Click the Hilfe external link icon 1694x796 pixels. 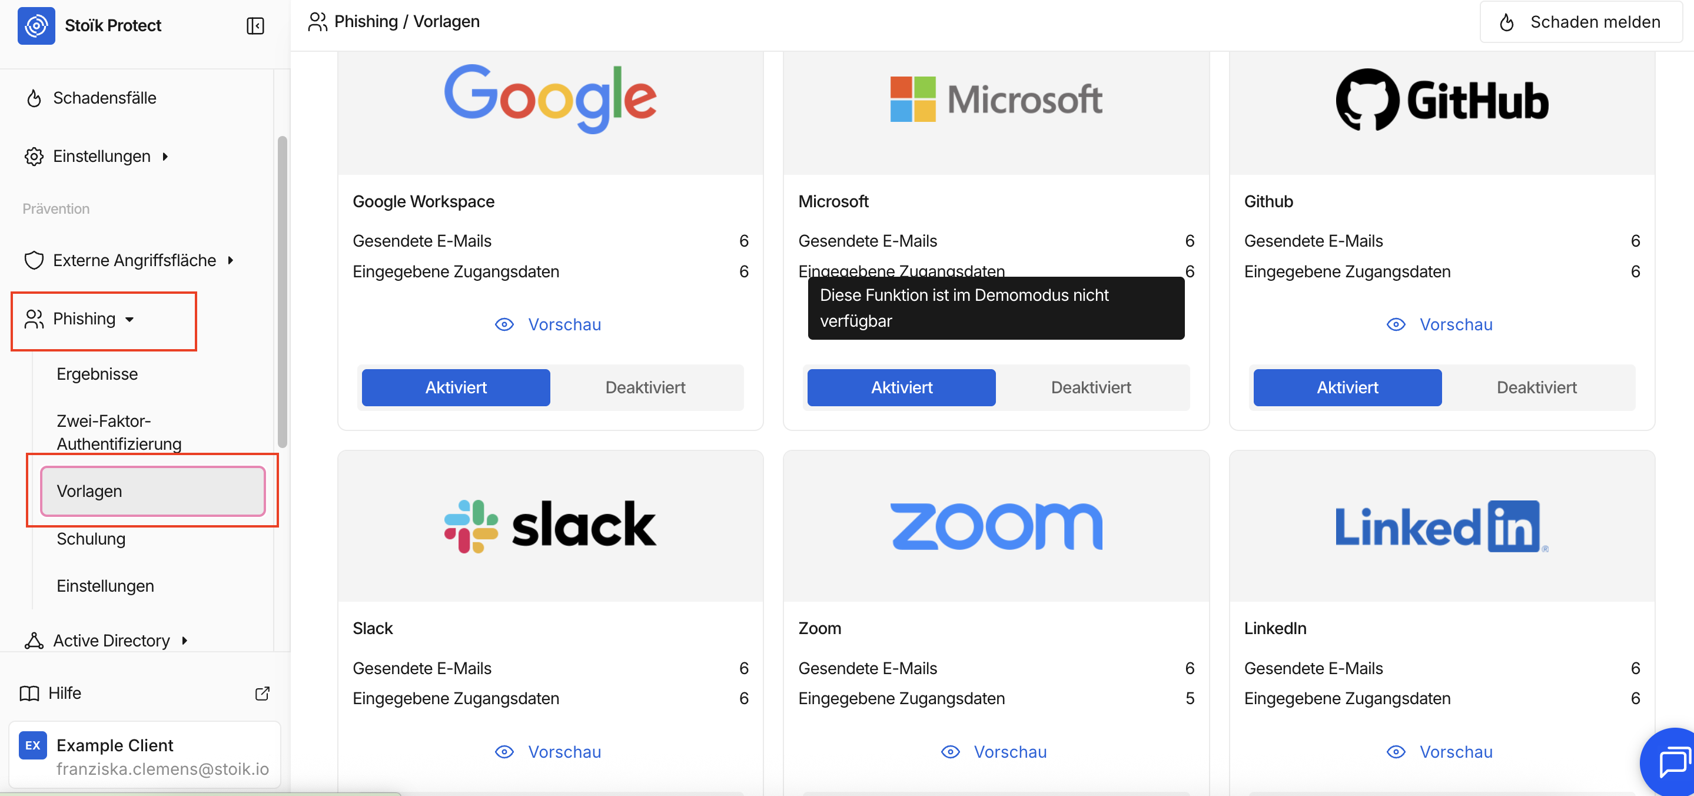point(263,694)
